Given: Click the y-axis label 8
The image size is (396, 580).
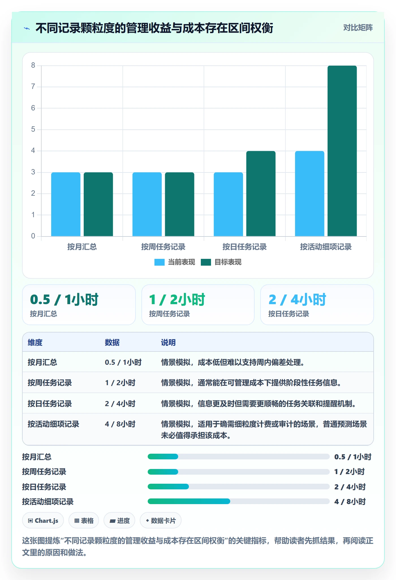Looking at the screenshot, I should point(33,65).
